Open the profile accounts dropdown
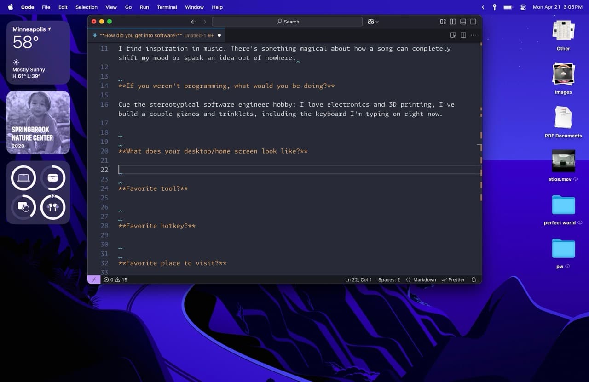The width and height of the screenshot is (589, 382). (373, 22)
